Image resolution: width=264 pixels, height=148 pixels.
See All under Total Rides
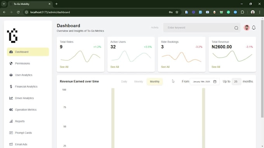[64, 67]
